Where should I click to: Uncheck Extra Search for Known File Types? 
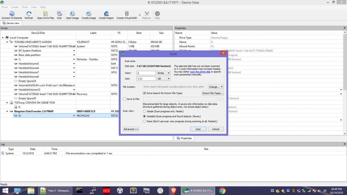coord(145,93)
